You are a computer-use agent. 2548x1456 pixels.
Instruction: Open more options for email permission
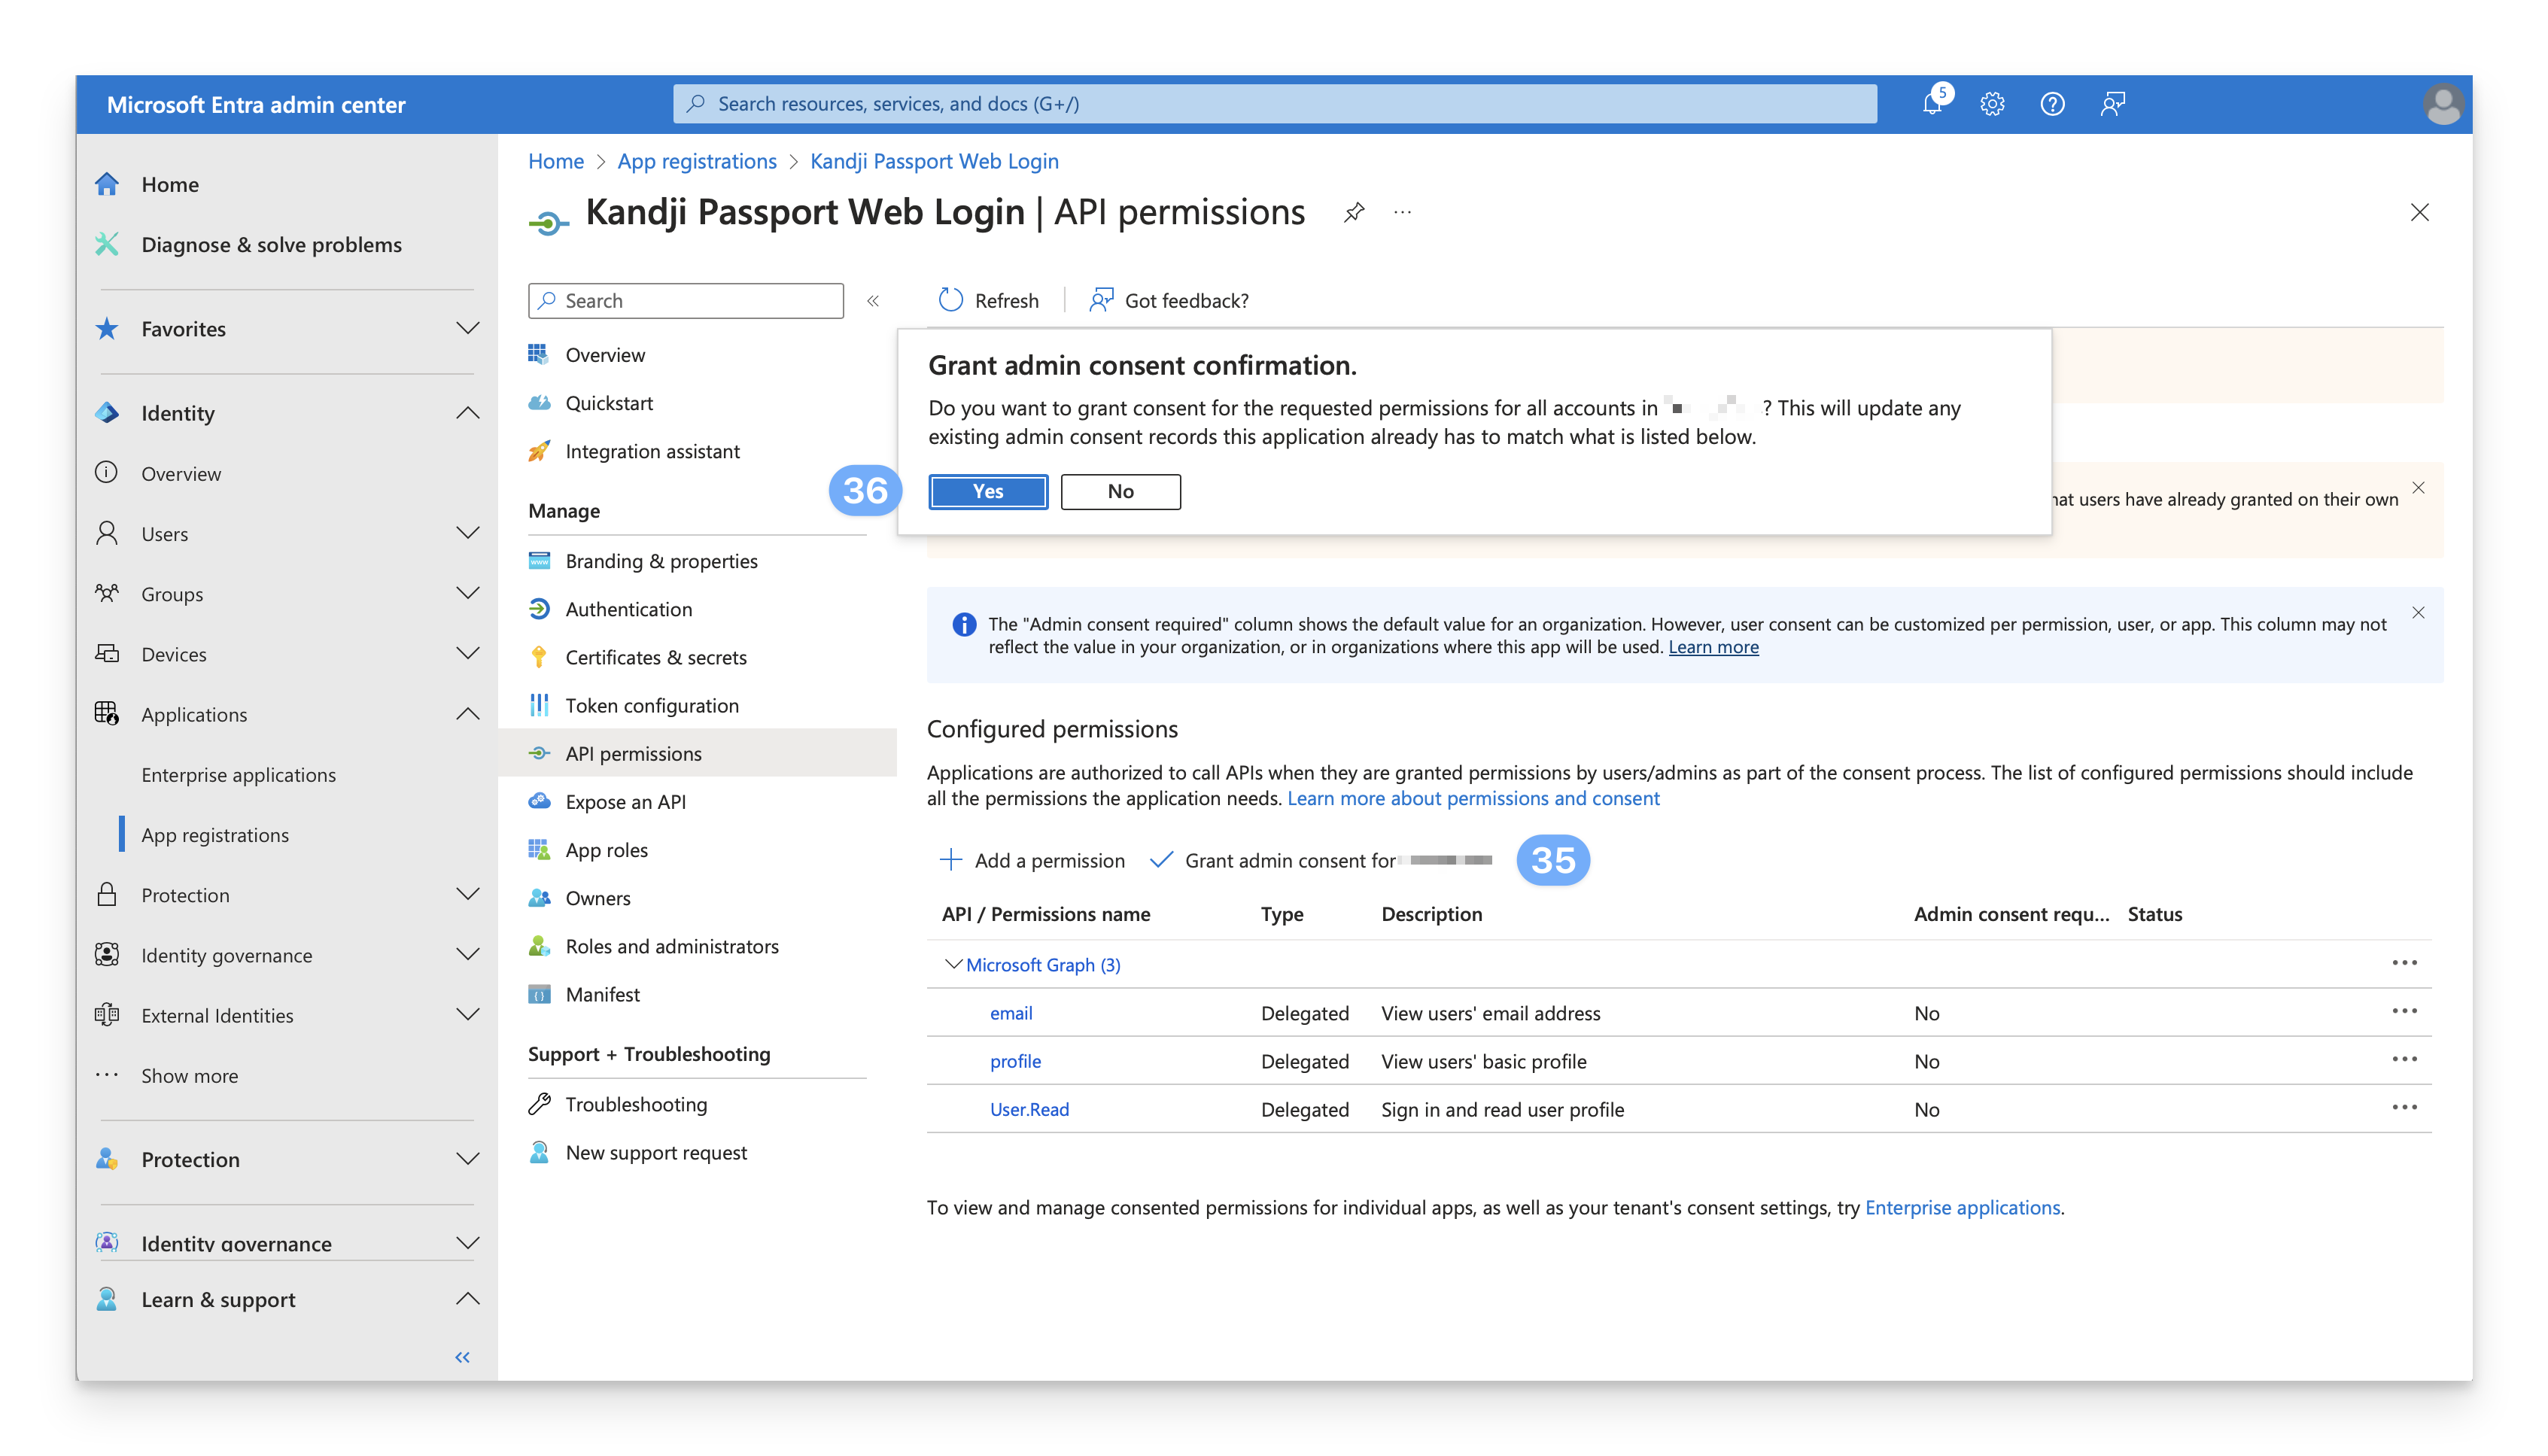(2404, 1011)
